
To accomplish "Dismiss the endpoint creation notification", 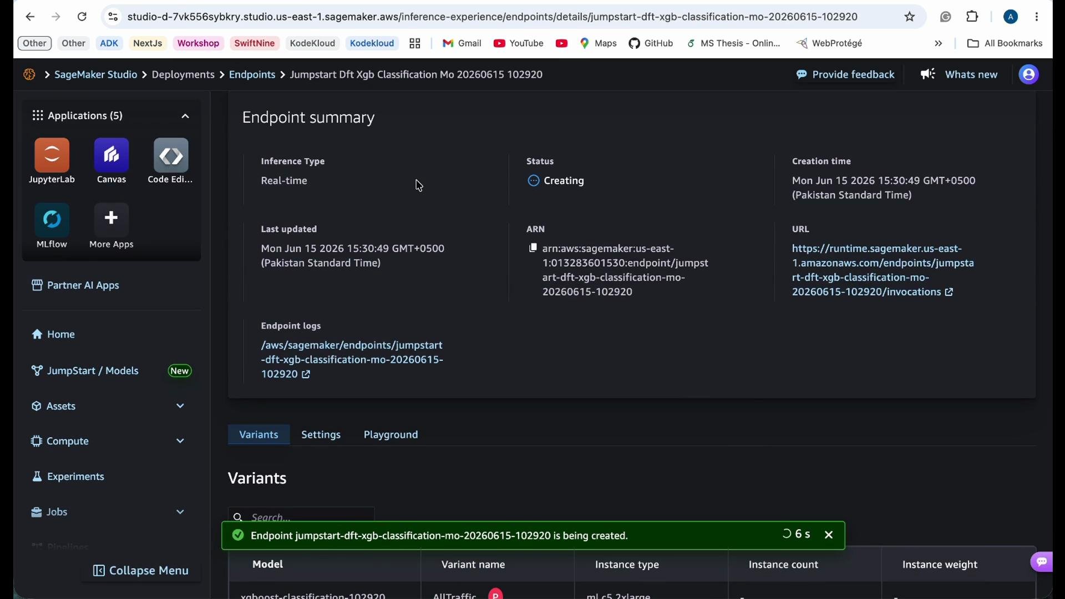I will point(829,535).
